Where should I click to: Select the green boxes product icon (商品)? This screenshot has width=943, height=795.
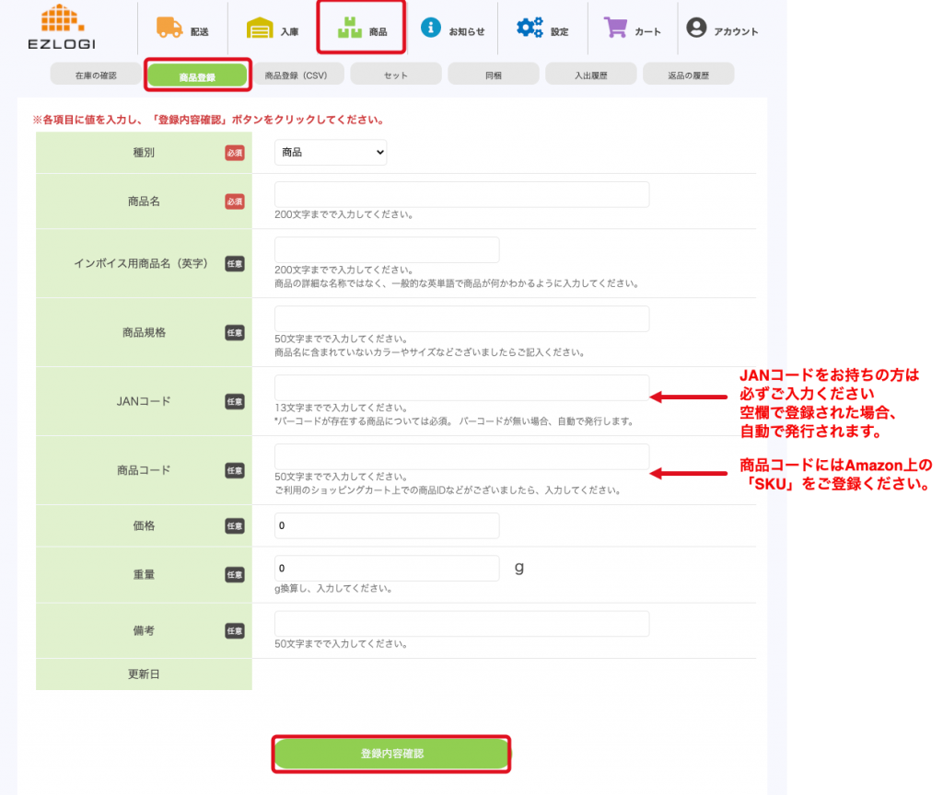[349, 29]
